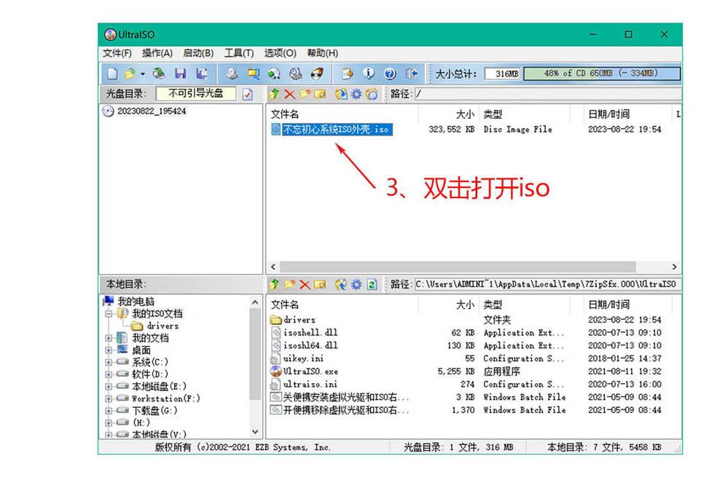Click the New file icon in toolbar
Screen dimensions: 701x480
tap(112, 74)
